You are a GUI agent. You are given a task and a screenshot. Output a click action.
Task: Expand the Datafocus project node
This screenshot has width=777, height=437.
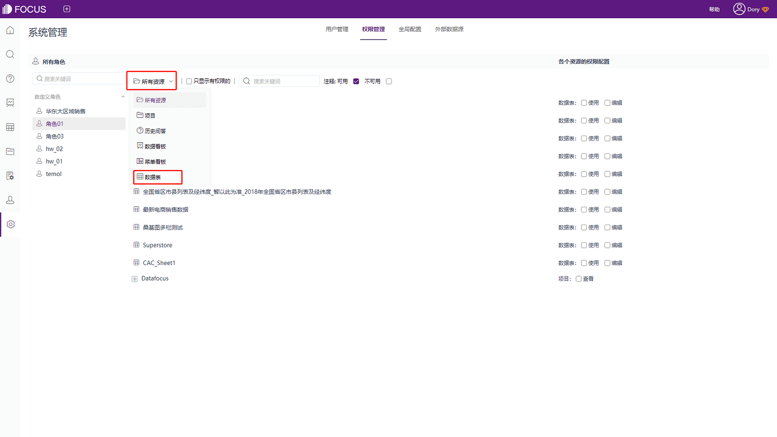click(x=135, y=279)
